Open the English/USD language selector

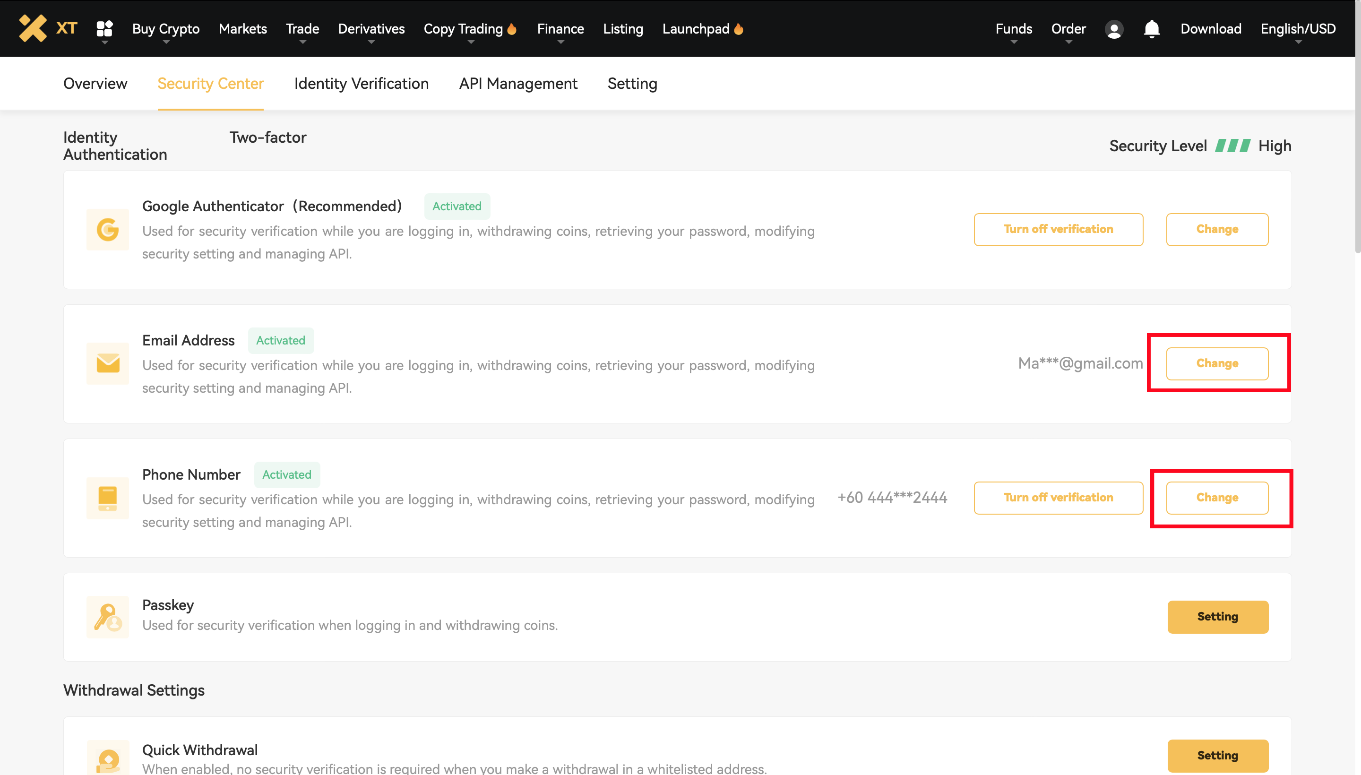tap(1297, 29)
